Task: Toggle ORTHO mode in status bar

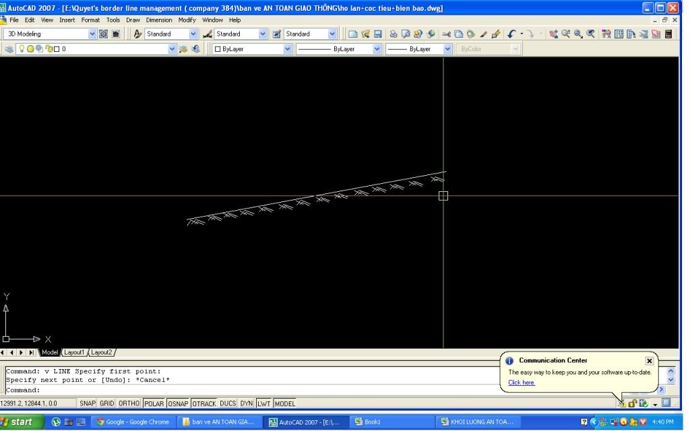Action: click(x=129, y=403)
